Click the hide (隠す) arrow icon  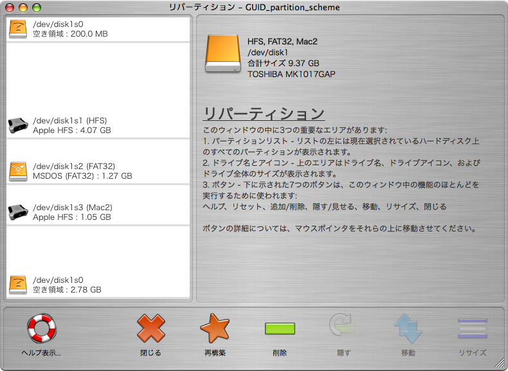click(x=342, y=325)
